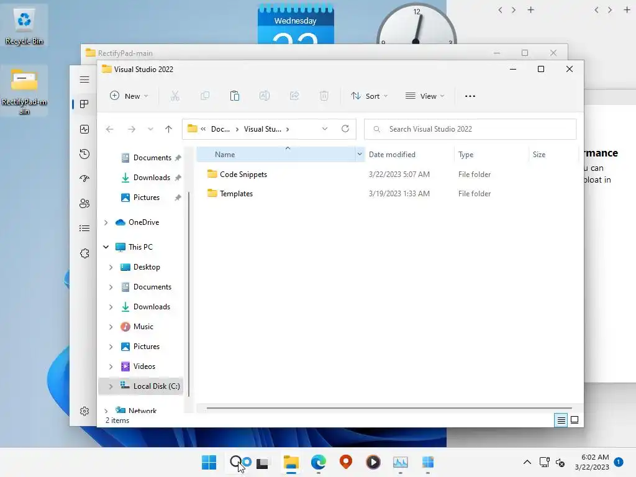
Task: Go back with the left arrow
Action: tap(109, 129)
